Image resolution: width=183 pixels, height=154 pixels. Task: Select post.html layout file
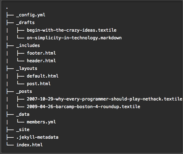[x=39, y=84]
